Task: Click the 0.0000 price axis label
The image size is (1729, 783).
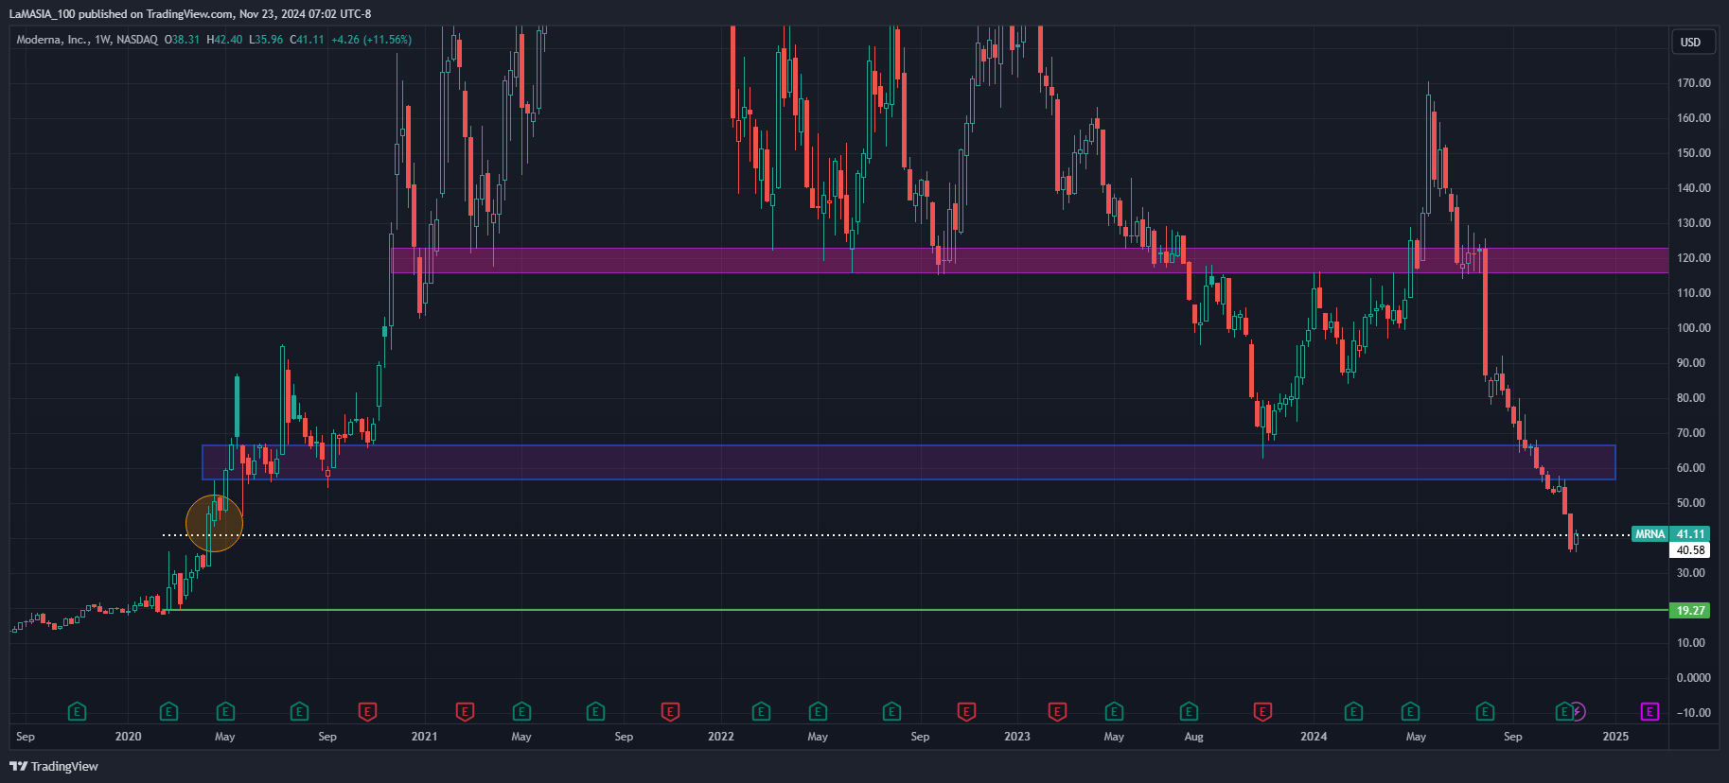Action: pyautogui.click(x=1693, y=678)
